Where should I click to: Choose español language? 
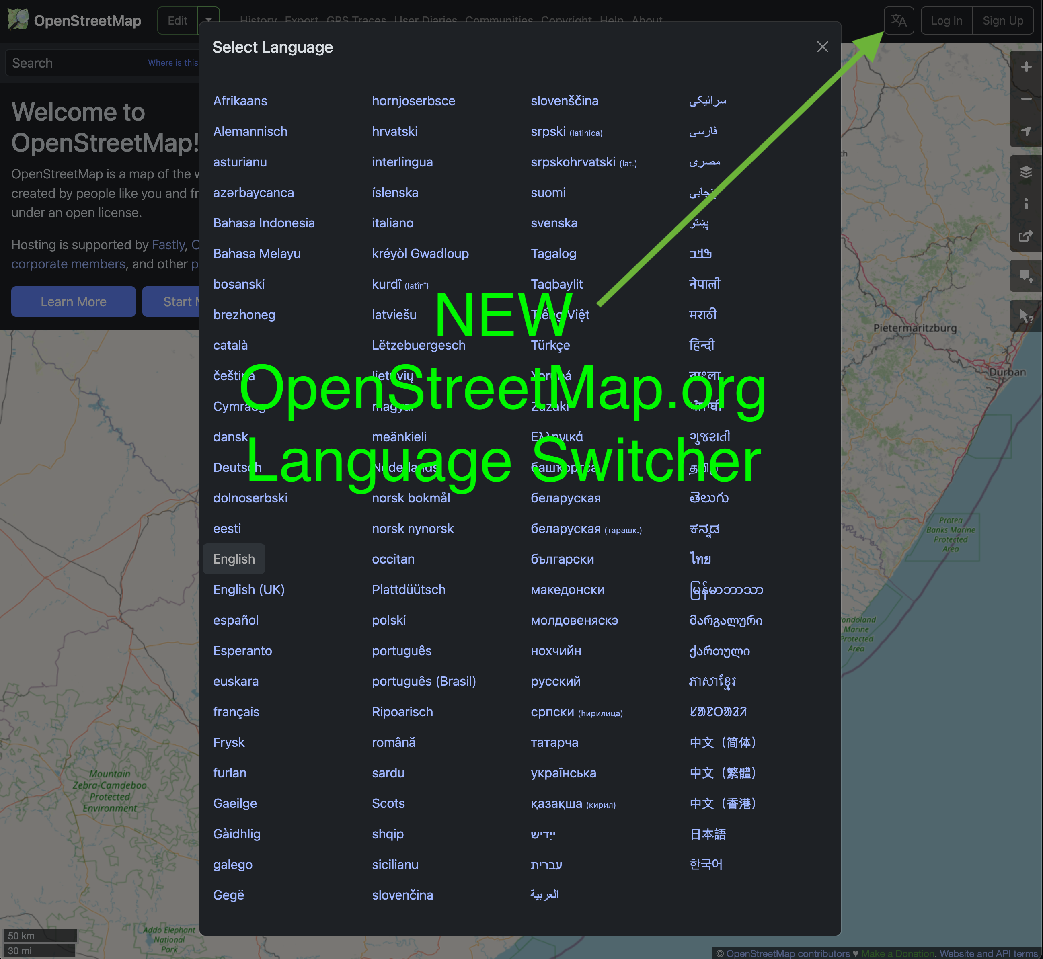[x=236, y=620]
